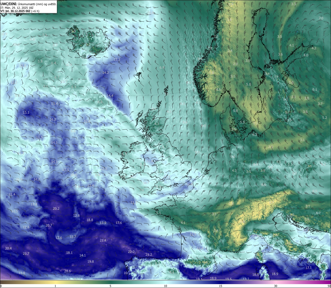The image size is (331, 288).
Task: Click the value label '8.0' on the map
Action: point(264,185)
